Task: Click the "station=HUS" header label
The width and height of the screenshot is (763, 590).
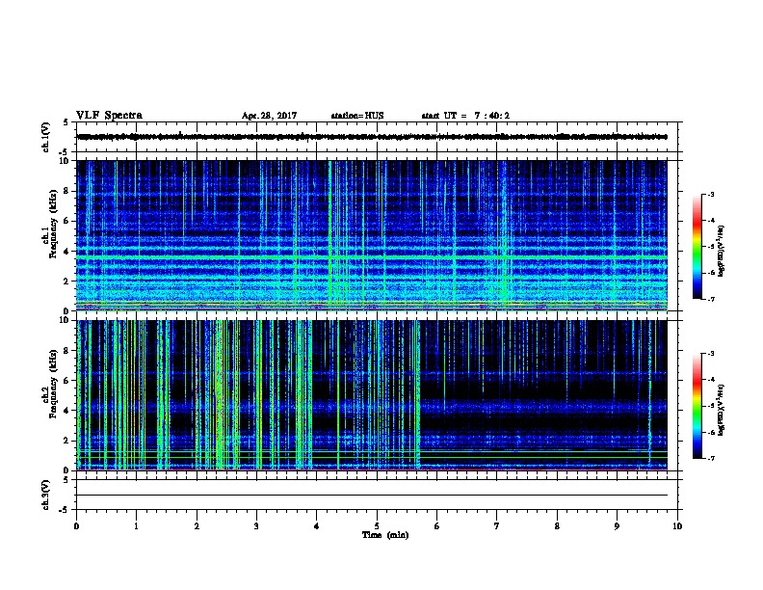Action: 357,116
